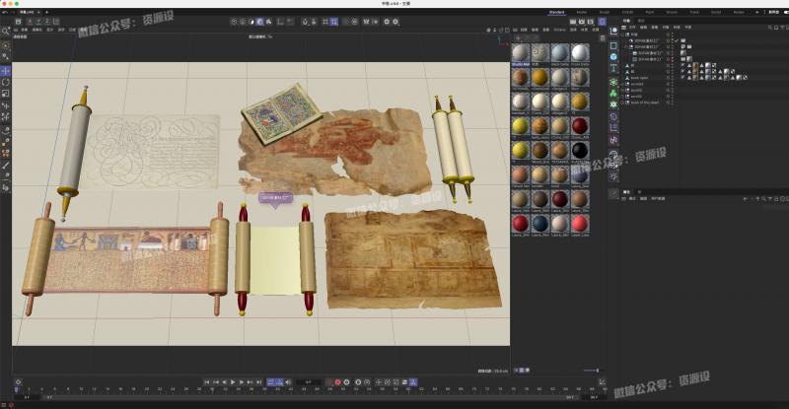The height and width of the screenshot is (409, 789).
Task: Select the Rotate tool in left toolbar
Action: 6,83
